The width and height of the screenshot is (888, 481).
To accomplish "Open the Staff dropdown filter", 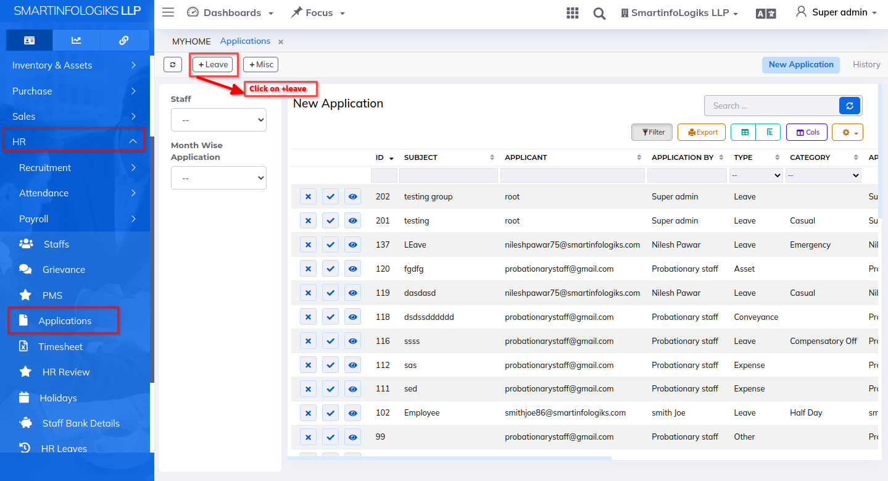I will tap(218, 120).
